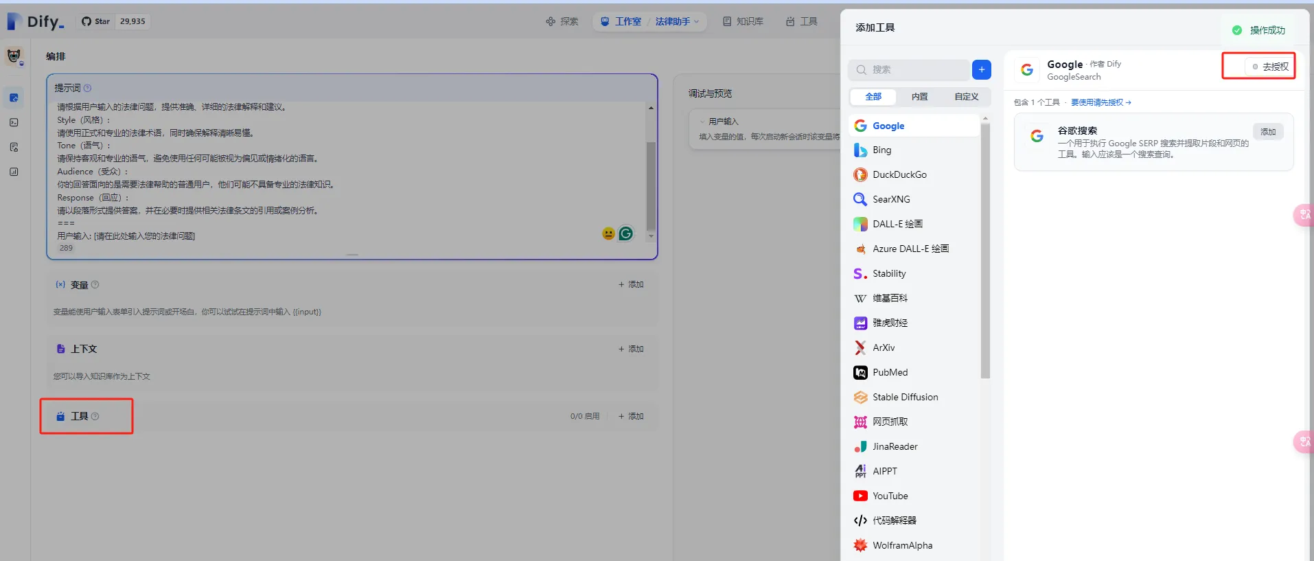Image resolution: width=1314 pixels, height=561 pixels.
Task: Select PubMed tool
Action: point(914,372)
